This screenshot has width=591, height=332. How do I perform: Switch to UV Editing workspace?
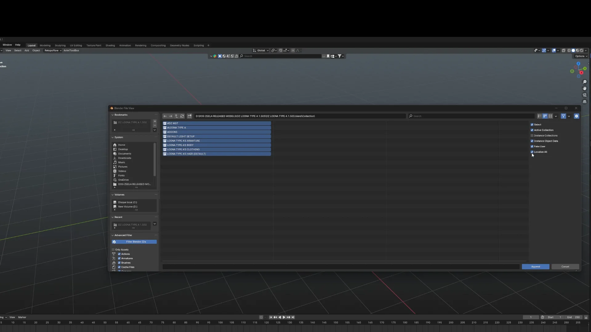(x=76, y=45)
